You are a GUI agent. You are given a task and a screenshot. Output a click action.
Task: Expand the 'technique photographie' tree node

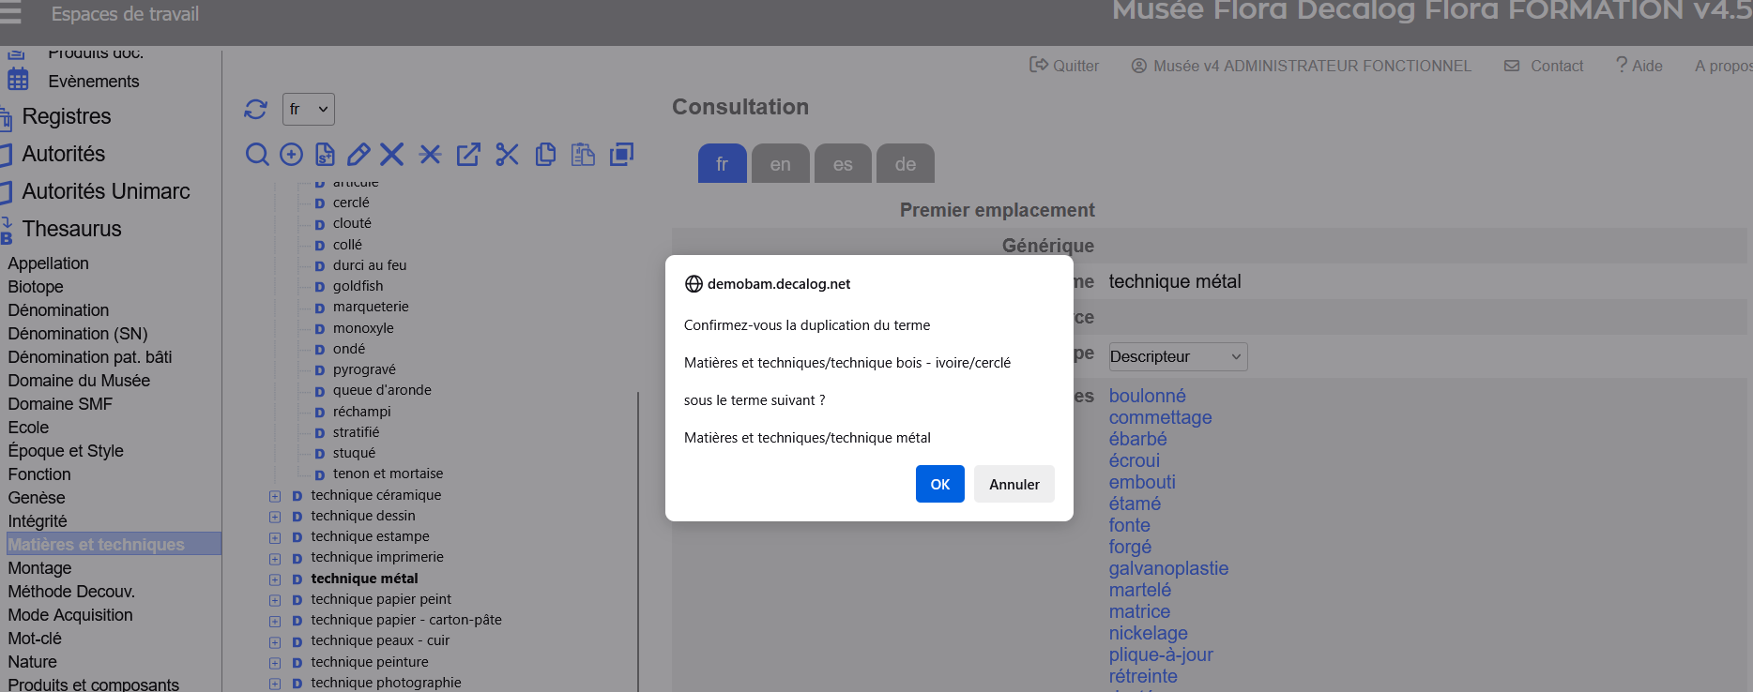(275, 684)
